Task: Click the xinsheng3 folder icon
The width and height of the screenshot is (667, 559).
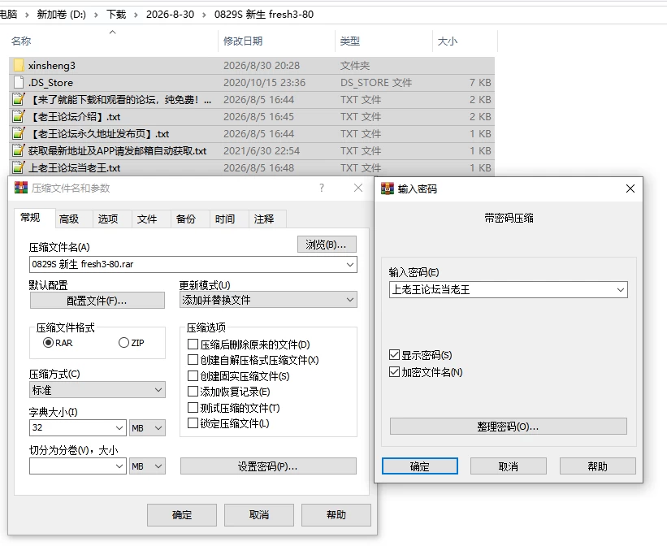Action: click(19, 66)
